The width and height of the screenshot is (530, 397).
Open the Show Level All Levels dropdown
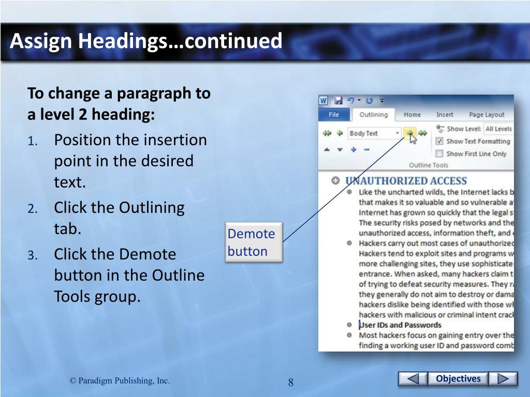click(498, 129)
